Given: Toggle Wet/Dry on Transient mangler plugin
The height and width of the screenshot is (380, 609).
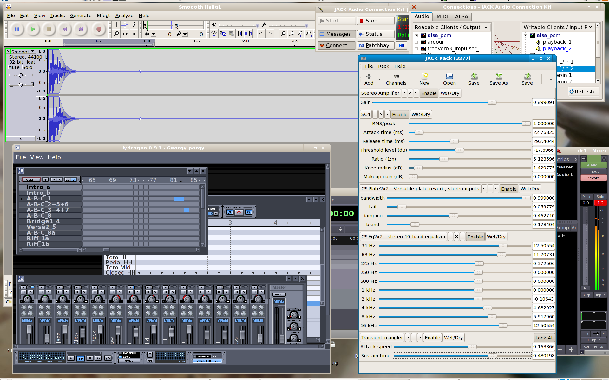Looking at the screenshot, I should coord(453,338).
